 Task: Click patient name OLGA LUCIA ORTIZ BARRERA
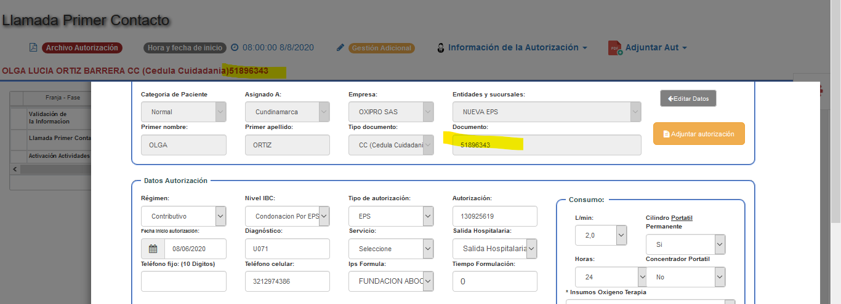click(64, 71)
